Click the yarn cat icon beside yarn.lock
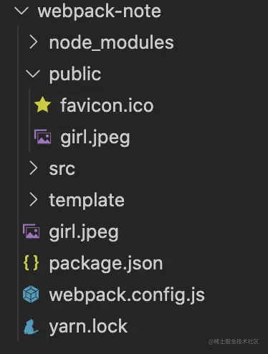 coord(31,326)
